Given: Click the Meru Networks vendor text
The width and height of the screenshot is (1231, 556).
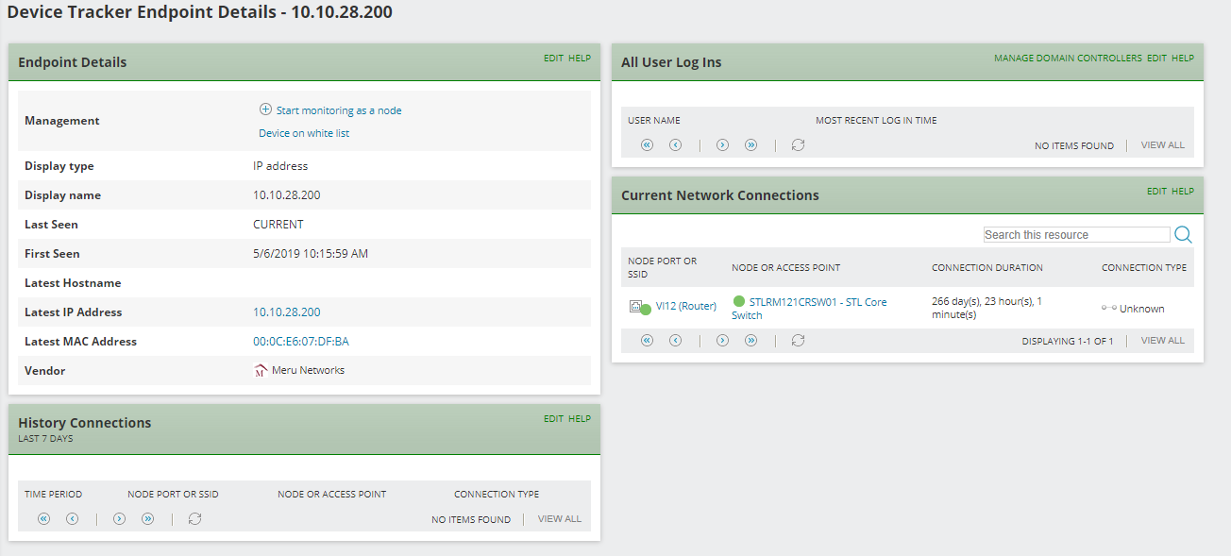Looking at the screenshot, I should click(308, 371).
